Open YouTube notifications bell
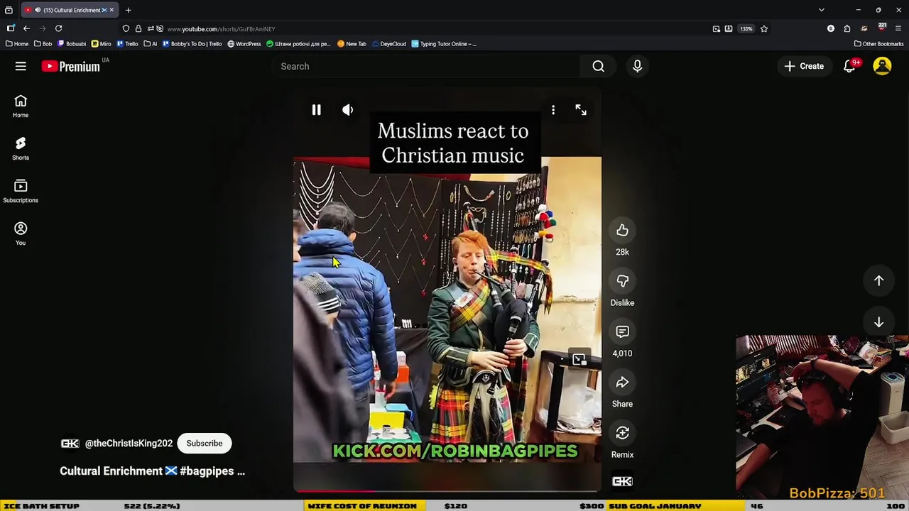Viewport: 909px width, 511px height. point(849,66)
